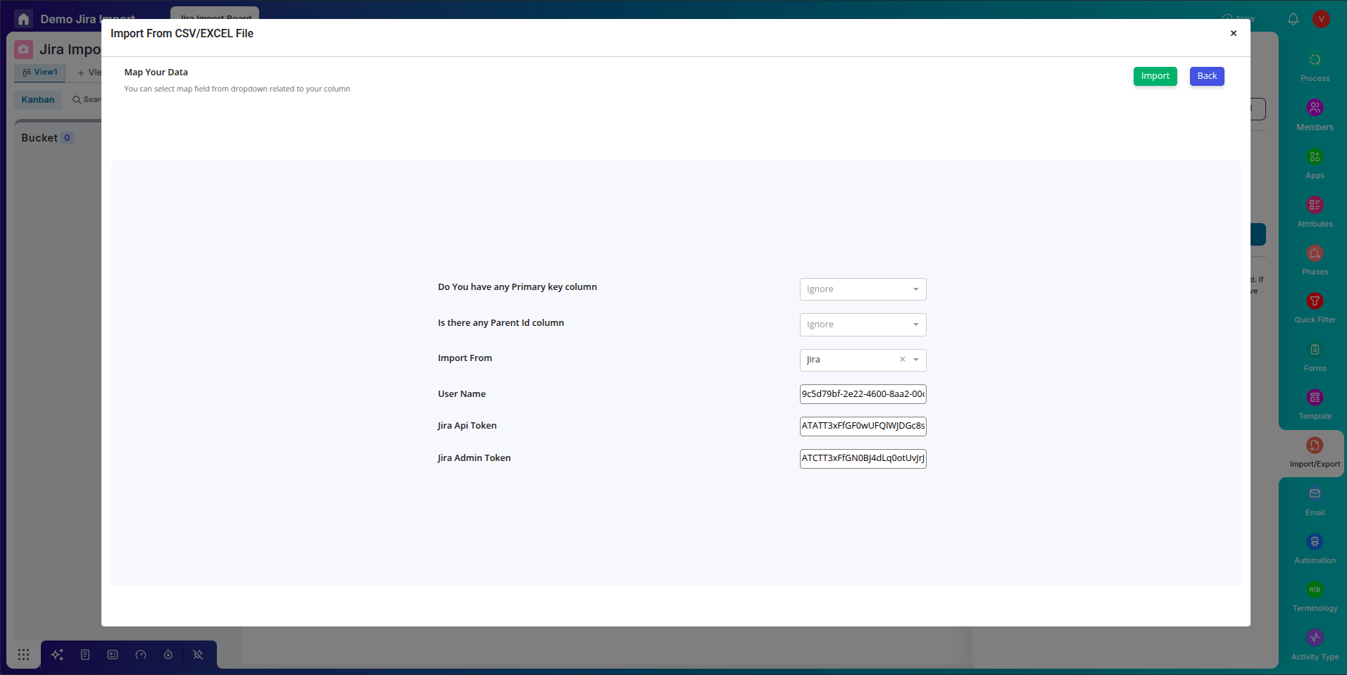The width and height of the screenshot is (1347, 675).
Task: Open the Terminology sidebar icon
Action: coord(1315,589)
